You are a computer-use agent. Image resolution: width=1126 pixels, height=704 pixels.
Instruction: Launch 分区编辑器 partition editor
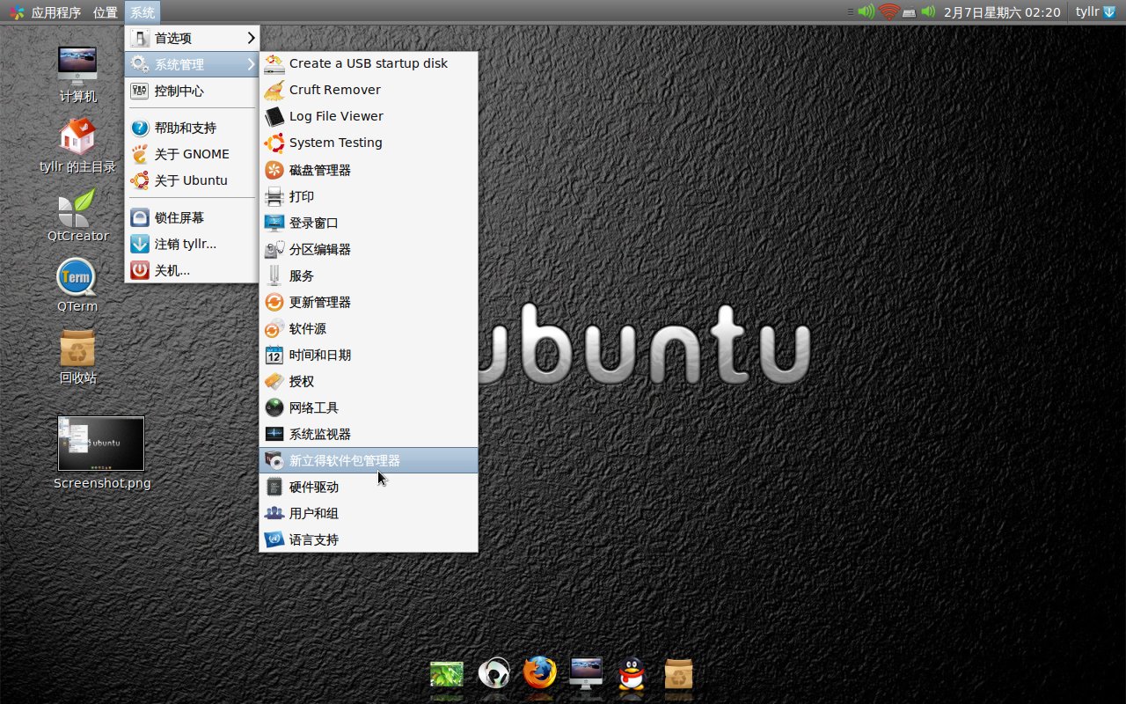369,249
